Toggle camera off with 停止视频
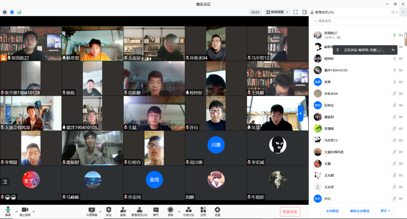407x219 pixels. (25, 210)
